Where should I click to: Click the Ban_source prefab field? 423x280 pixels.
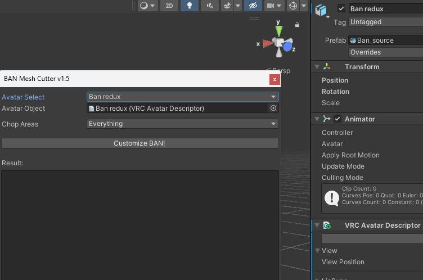(x=386, y=40)
